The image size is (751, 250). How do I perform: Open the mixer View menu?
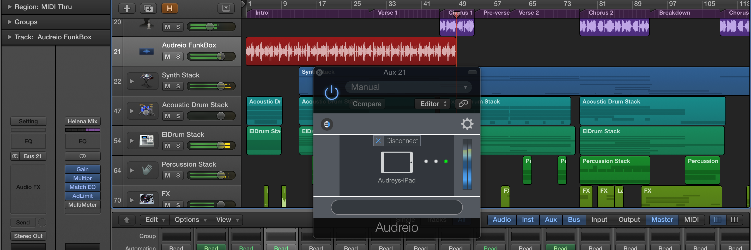227,220
